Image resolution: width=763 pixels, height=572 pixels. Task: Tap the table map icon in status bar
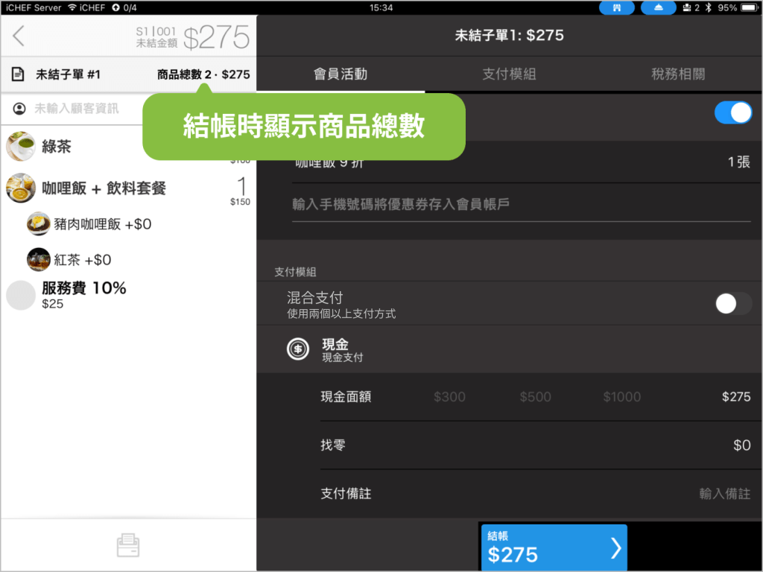(617, 8)
